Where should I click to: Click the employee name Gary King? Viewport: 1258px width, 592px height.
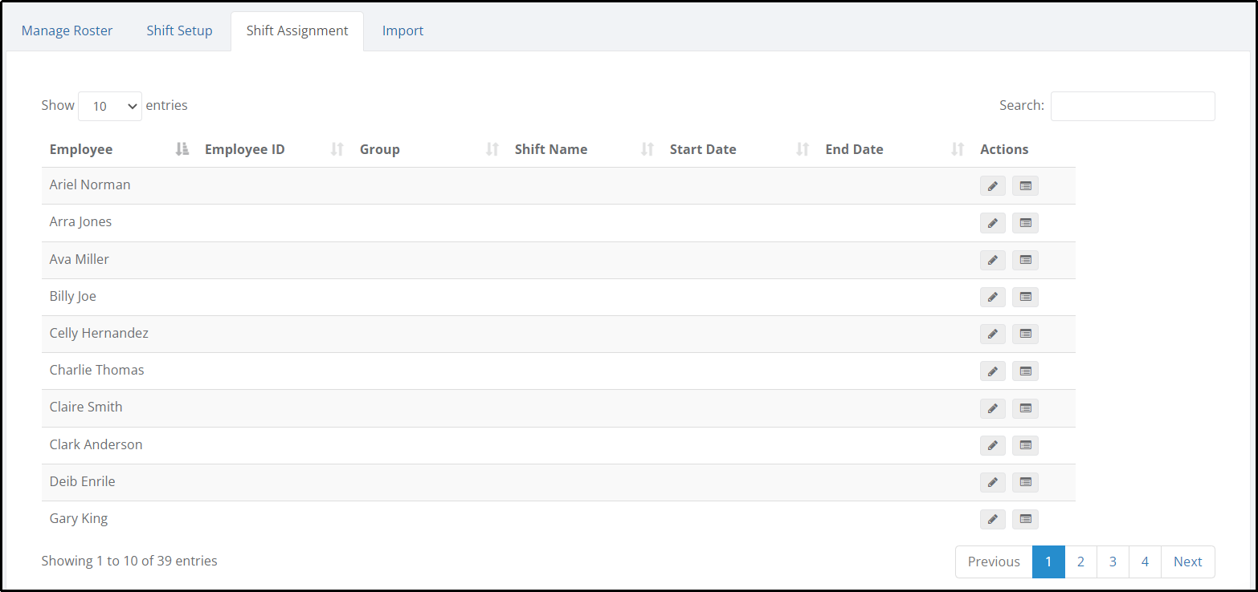(x=79, y=518)
